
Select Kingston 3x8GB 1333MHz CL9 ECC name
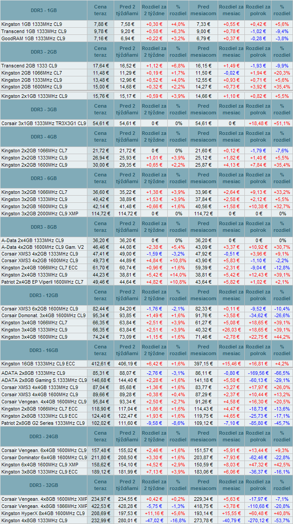point(39,472)
